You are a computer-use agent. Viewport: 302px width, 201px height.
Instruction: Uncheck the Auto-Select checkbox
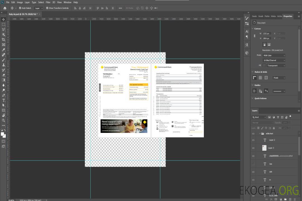pyautogui.click(x=20, y=8)
